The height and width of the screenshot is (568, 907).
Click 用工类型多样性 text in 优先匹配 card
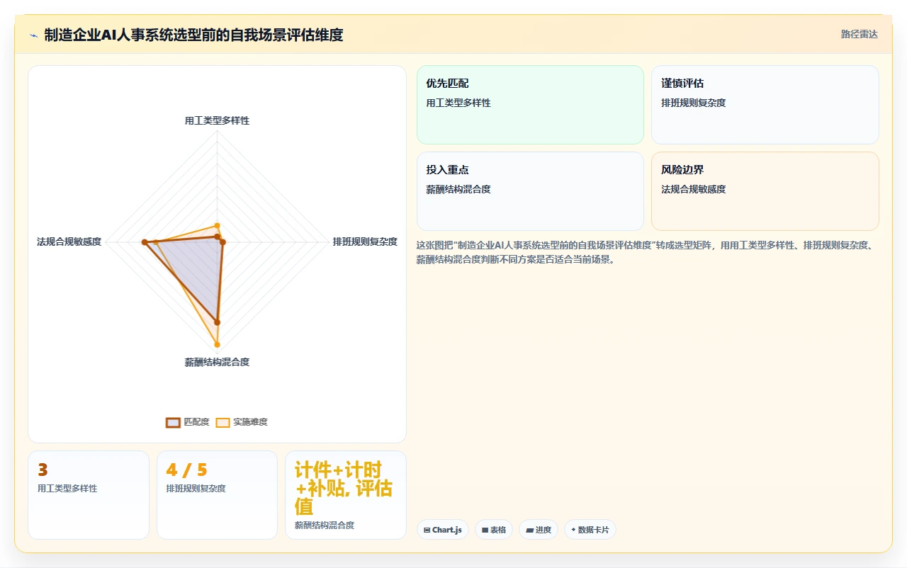coord(458,103)
